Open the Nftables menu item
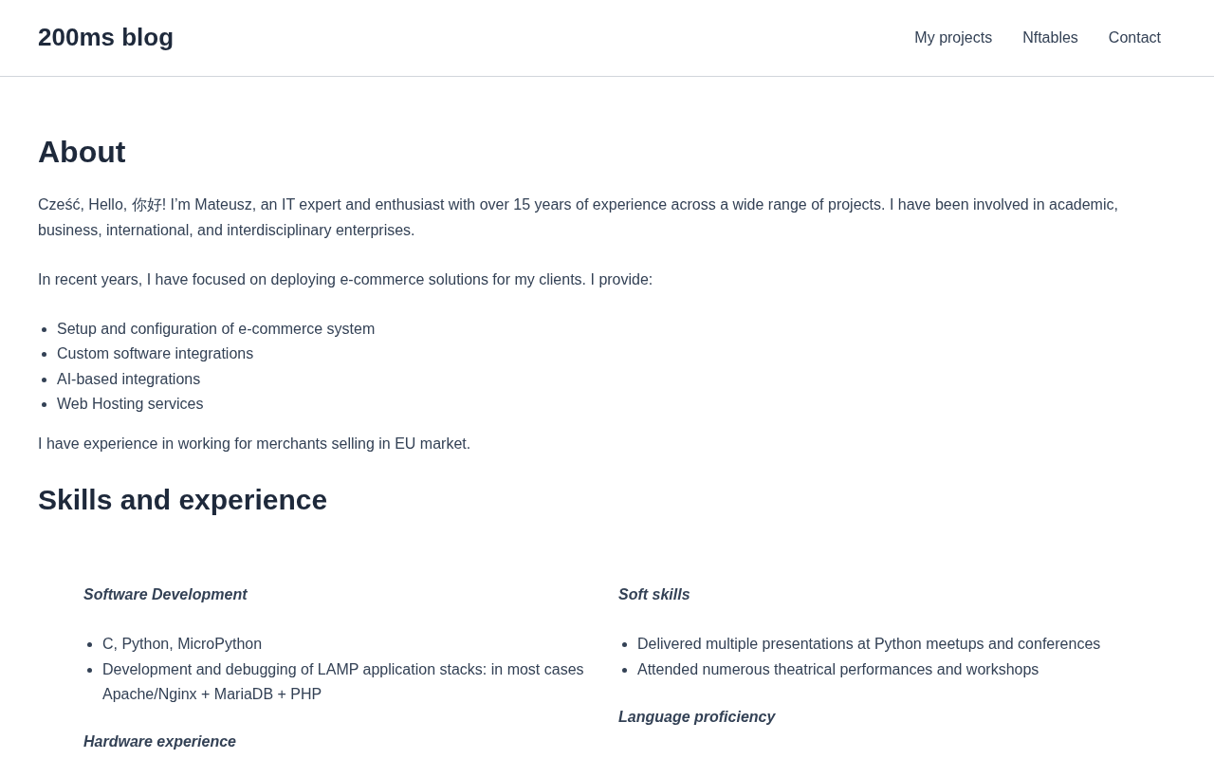 click(x=1050, y=38)
